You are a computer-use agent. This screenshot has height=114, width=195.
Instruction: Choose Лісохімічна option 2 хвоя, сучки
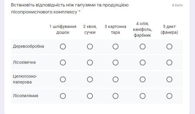tap(90, 63)
